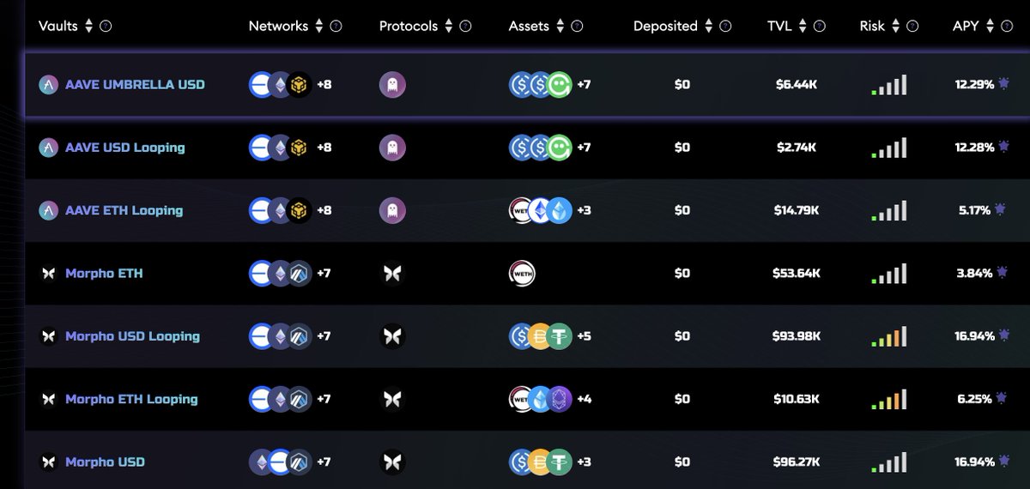The image size is (1030, 489).
Task: Open the AAVE ETH Looping vault
Action: 124,210
